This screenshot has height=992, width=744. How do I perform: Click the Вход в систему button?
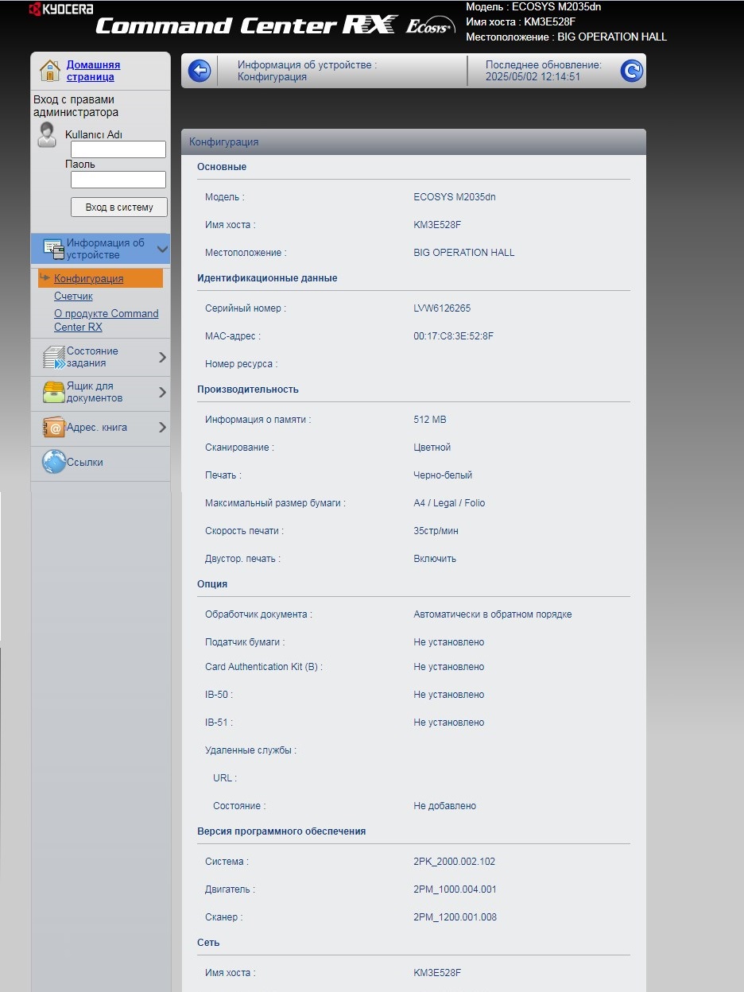pos(118,207)
